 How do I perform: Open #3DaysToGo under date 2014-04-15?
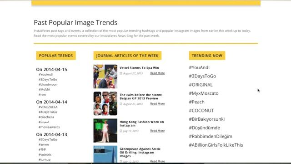click(x=48, y=79)
